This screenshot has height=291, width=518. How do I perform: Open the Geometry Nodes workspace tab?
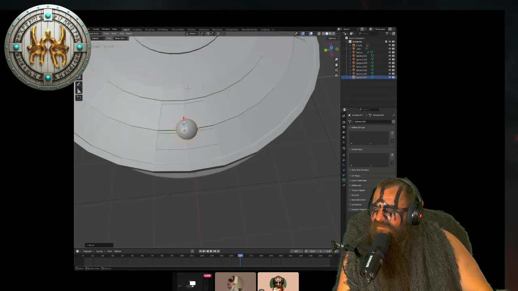point(249,30)
